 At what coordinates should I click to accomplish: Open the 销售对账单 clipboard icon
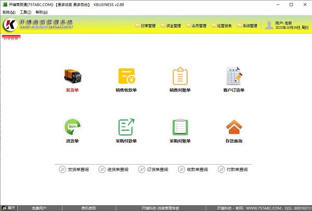click(180, 76)
